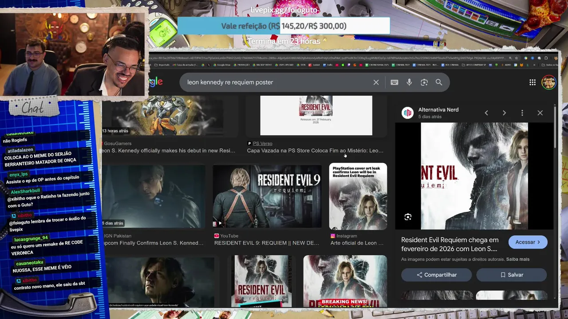Image resolution: width=568 pixels, height=319 pixels.
Task: Click the Vale refeição donation goal bar
Action: 284,26
